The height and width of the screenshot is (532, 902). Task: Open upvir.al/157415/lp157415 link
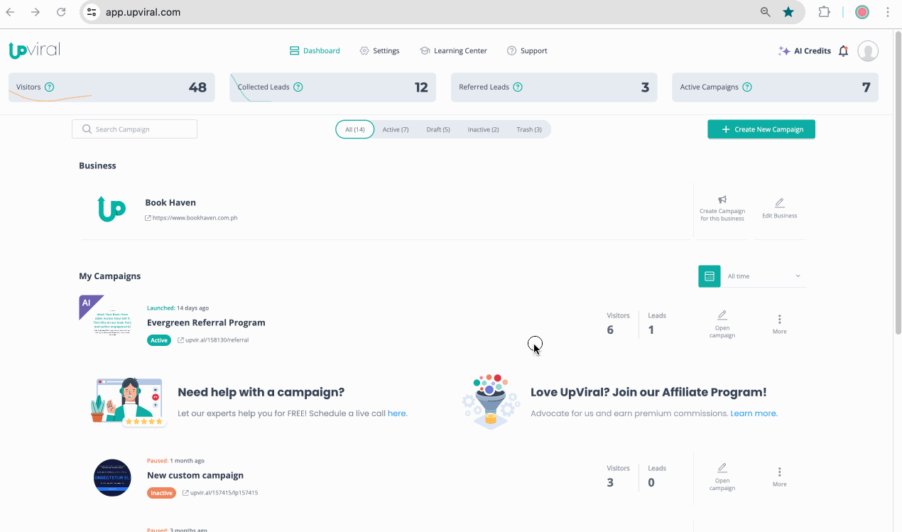220,493
